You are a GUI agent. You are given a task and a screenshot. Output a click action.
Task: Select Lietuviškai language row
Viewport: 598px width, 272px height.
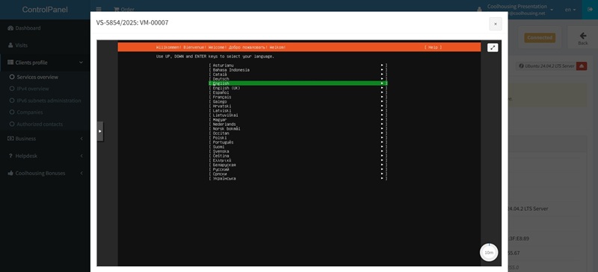(x=298, y=116)
